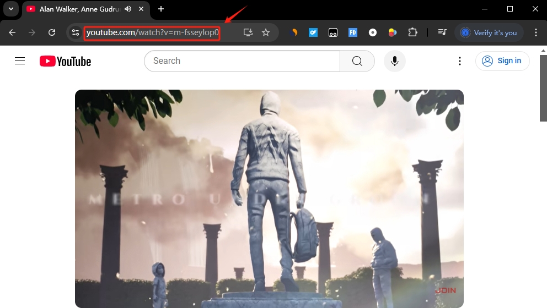Click the YouTube logo to go home
547x308 pixels.
click(x=65, y=61)
